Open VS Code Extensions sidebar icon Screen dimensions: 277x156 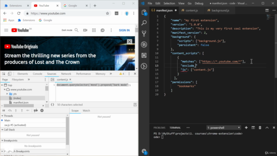point(144,55)
